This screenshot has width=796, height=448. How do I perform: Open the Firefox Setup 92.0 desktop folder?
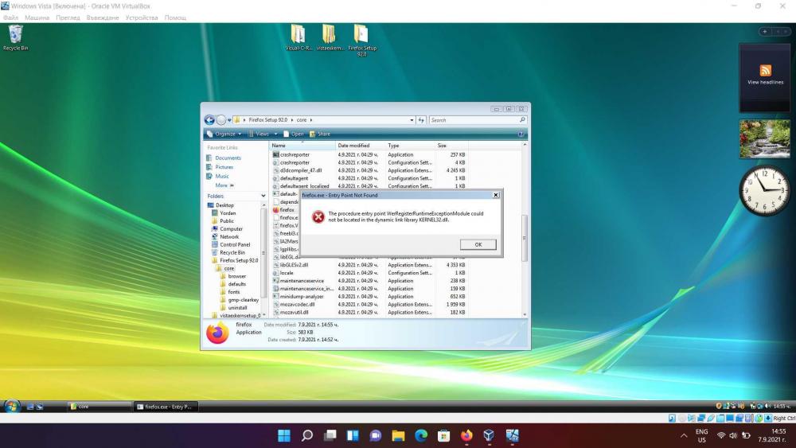pyautogui.click(x=361, y=36)
